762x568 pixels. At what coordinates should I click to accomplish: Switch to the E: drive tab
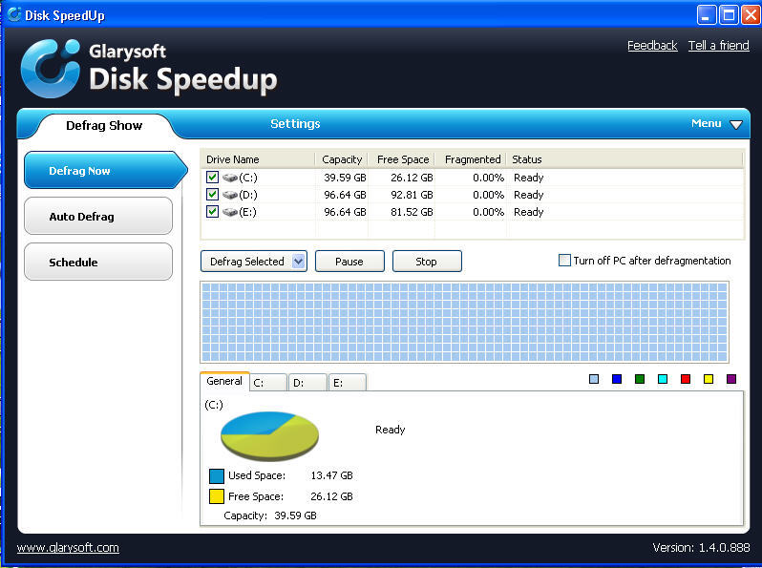tap(348, 383)
